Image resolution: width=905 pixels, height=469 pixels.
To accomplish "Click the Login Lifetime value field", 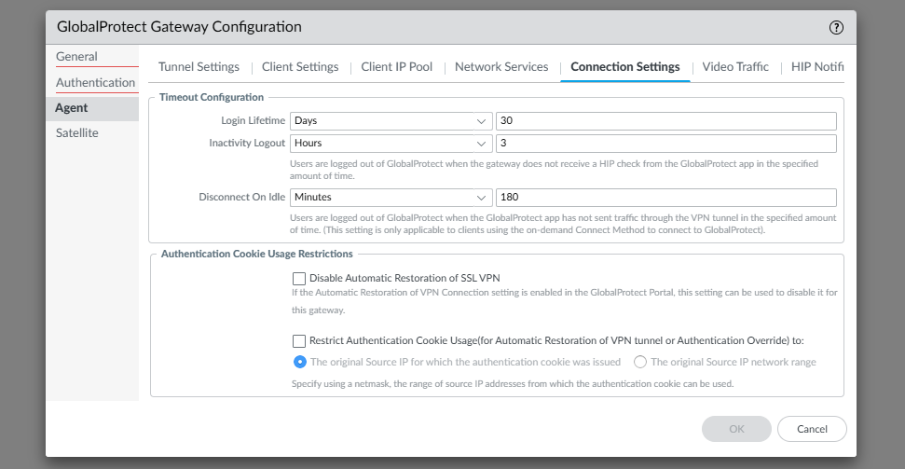I will (x=665, y=121).
